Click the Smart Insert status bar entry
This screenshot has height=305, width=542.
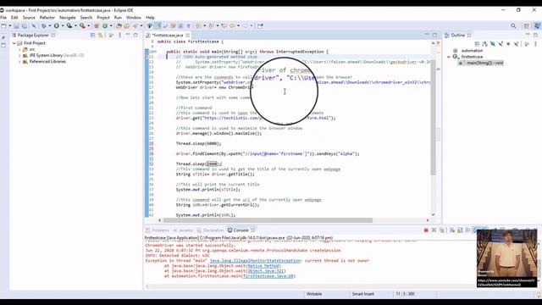[x=363, y=294]
